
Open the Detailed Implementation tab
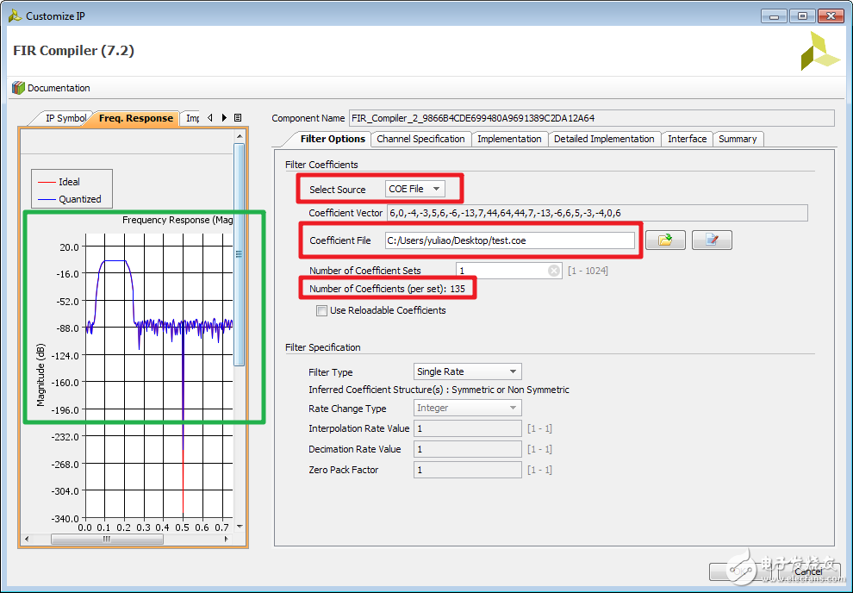point(603,139)
